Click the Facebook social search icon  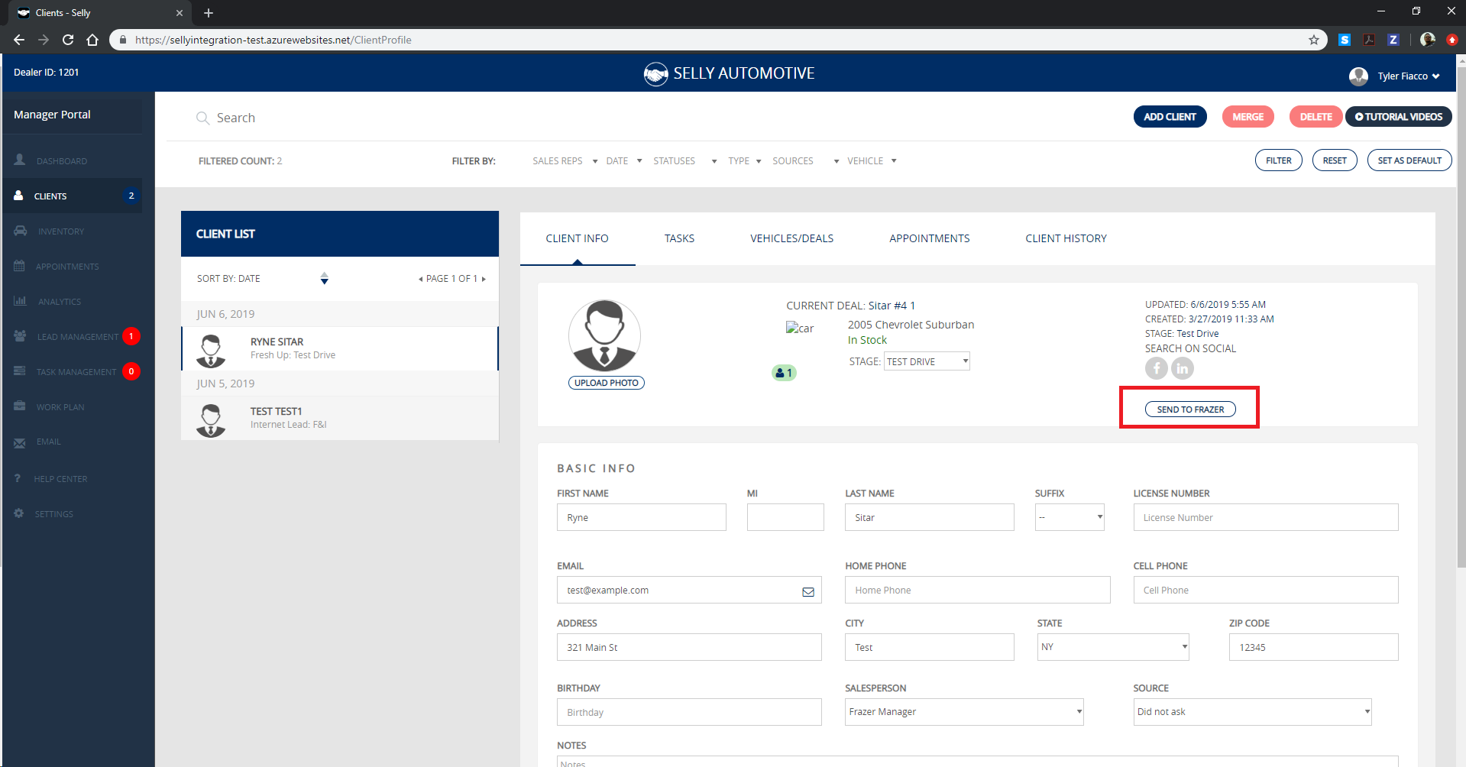(1157, 368)
